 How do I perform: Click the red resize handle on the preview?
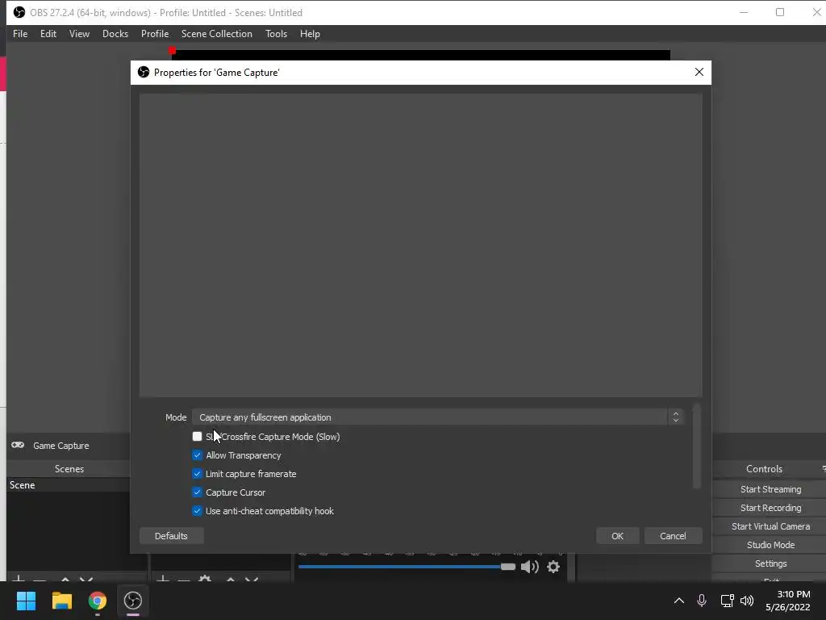click(173, 51)
